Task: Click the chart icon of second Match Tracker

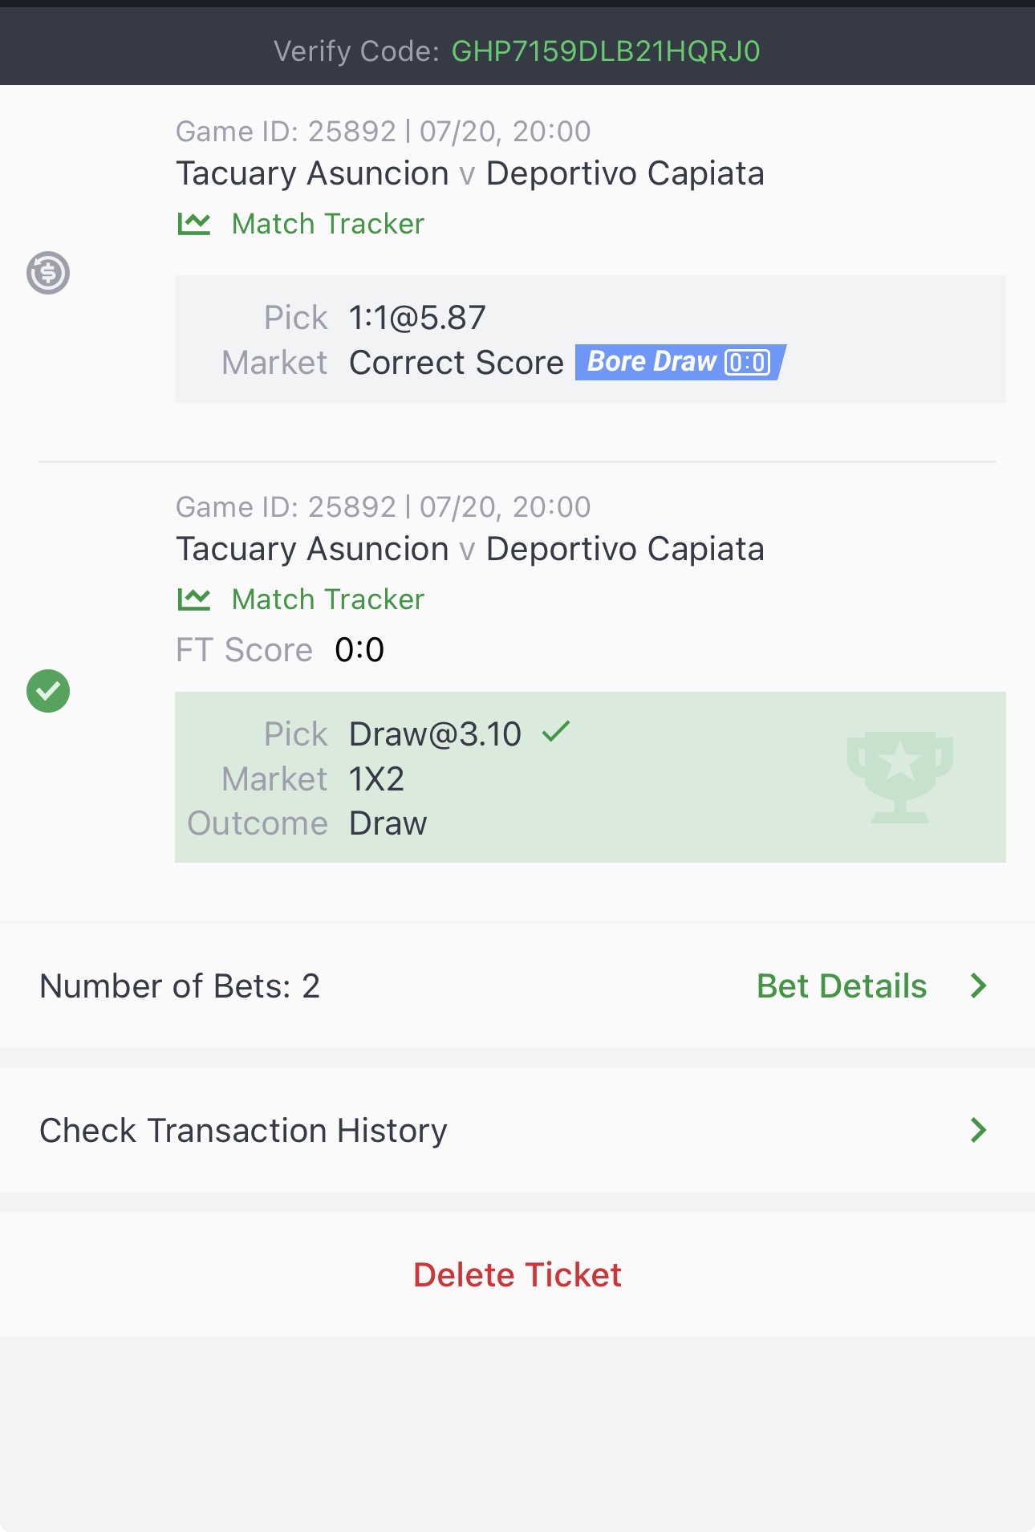Action: pos(193,599)
